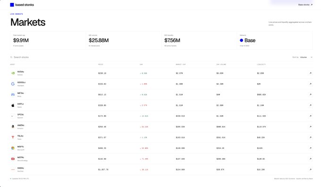The width and height of the screenshot is (321, 187).
Task: Click the 24h change column header
Action: point(141,64)
